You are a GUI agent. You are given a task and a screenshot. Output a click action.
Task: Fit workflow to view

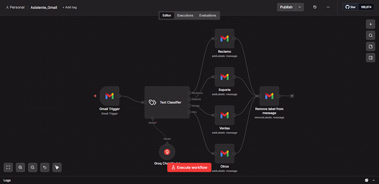click(8, 167)
